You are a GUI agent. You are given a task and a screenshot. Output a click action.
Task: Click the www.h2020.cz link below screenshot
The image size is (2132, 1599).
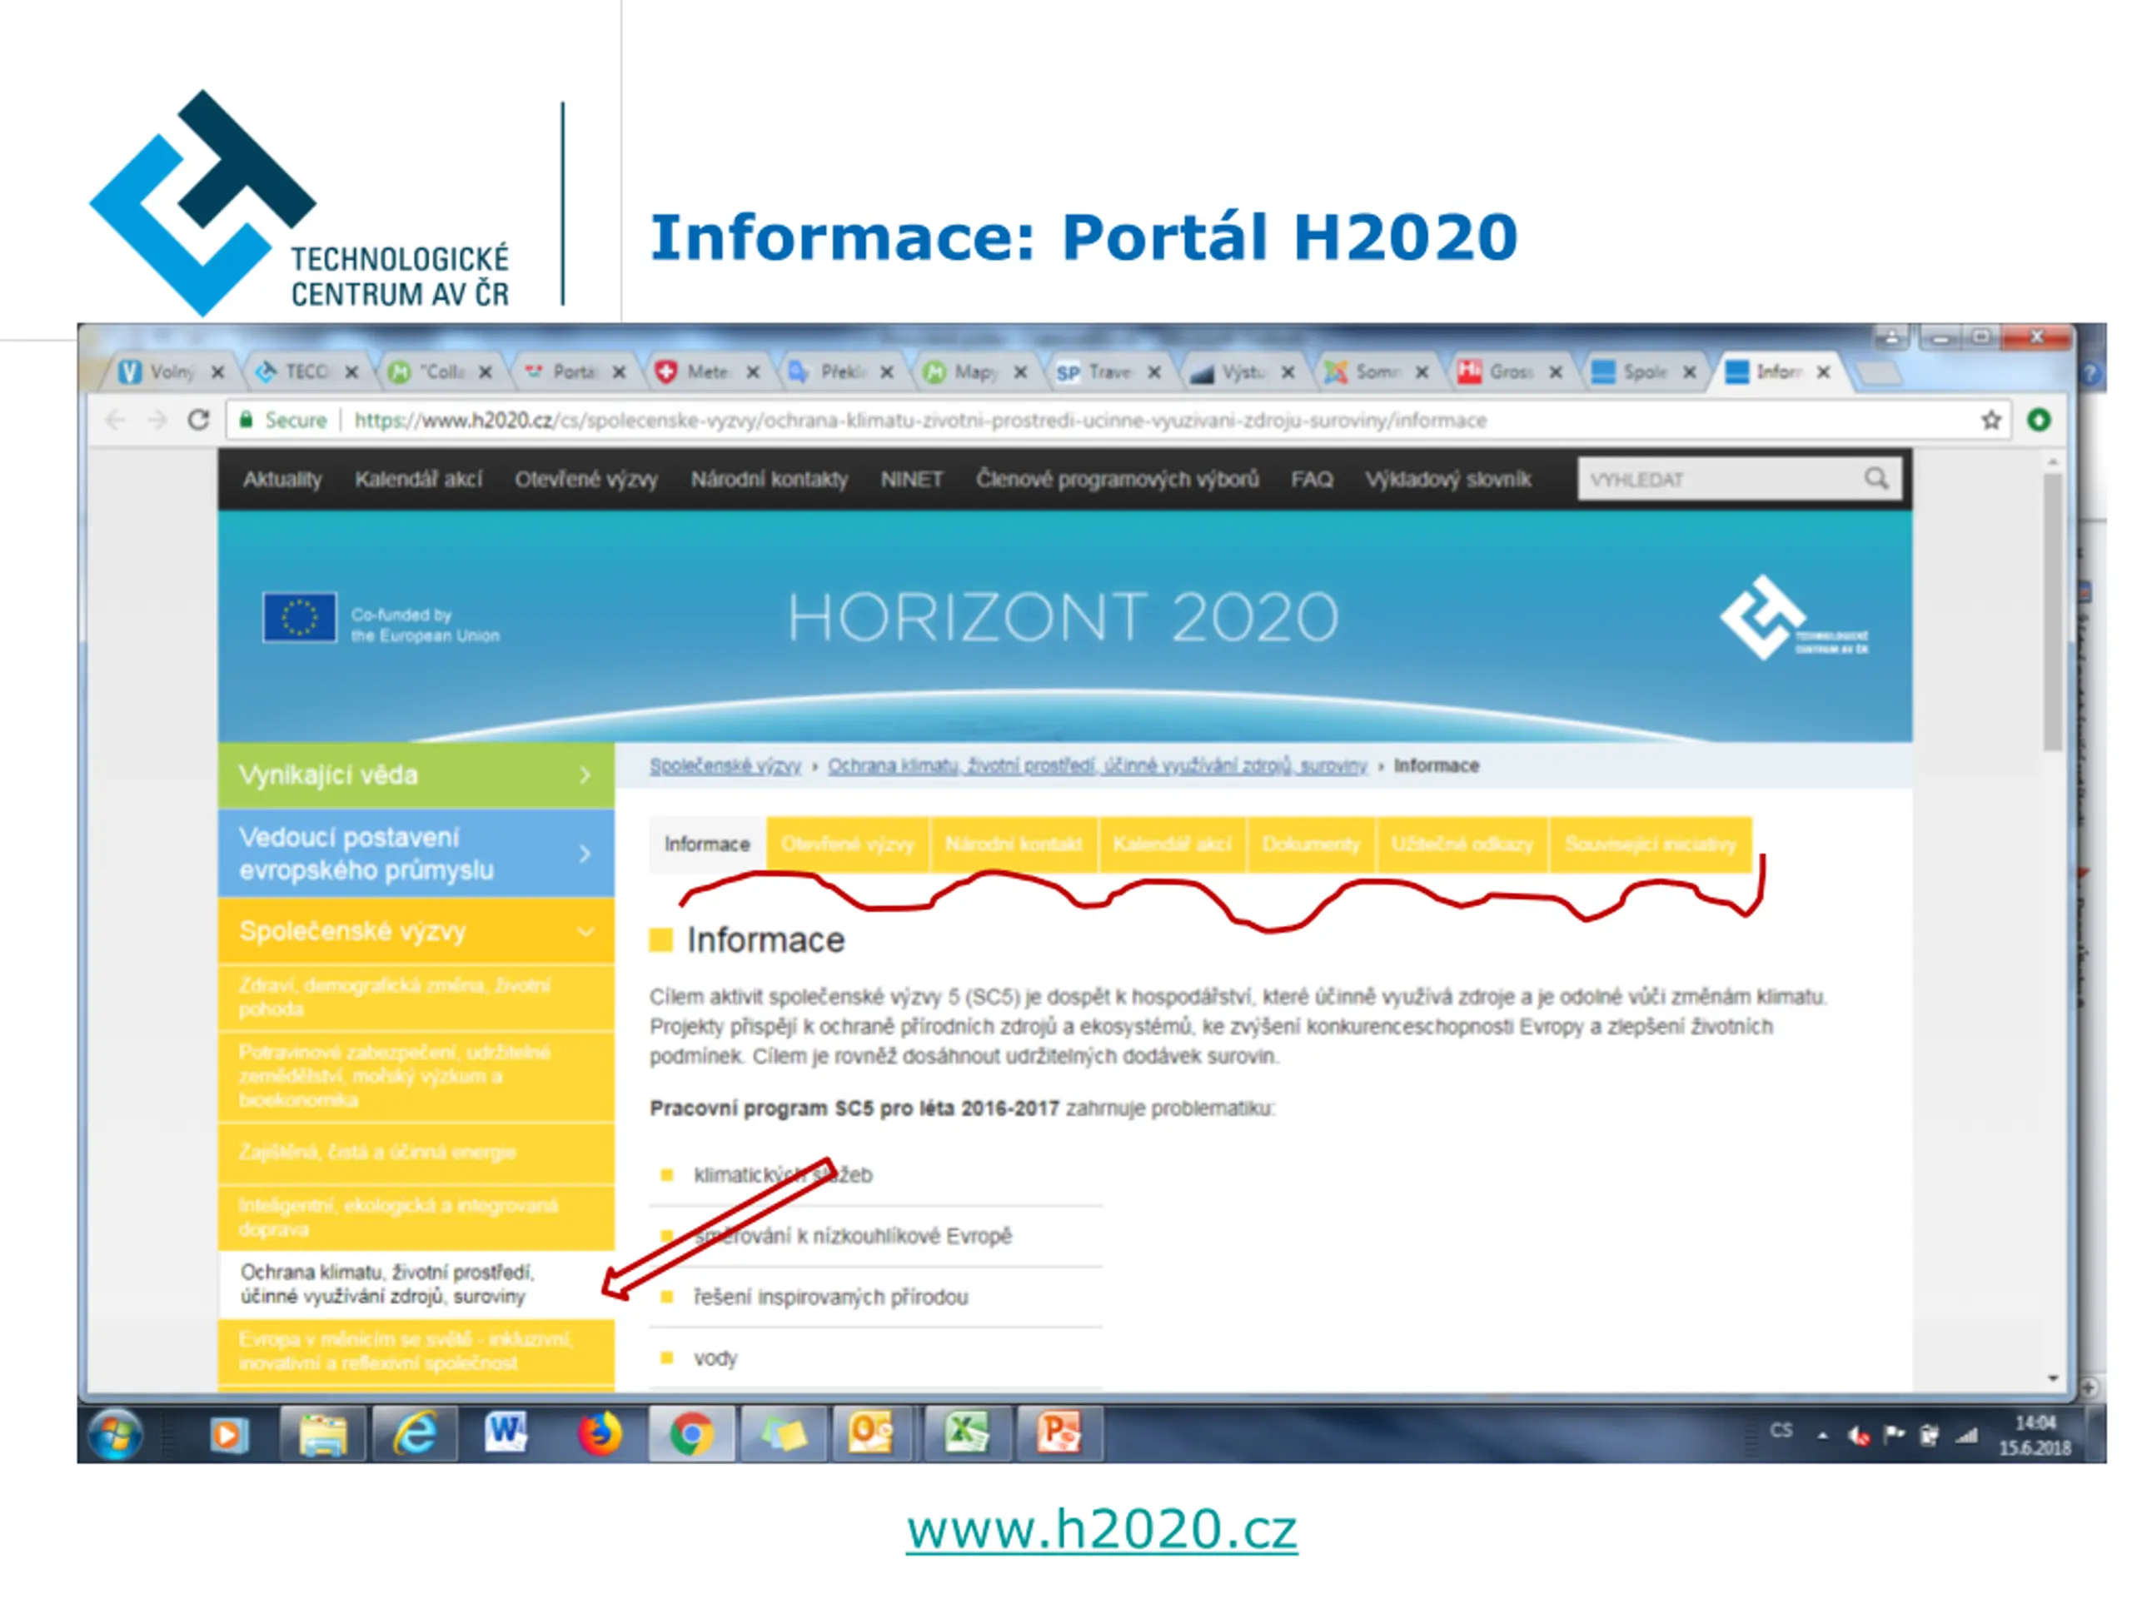coord(1102,1530)
